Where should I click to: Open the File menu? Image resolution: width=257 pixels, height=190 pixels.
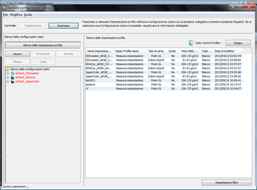pyautogui.click(x=5, y=15)
